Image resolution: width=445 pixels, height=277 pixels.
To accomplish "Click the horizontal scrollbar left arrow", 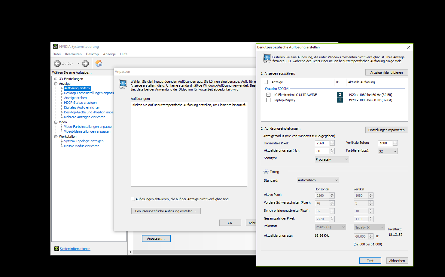I will [x=130, y=252].
